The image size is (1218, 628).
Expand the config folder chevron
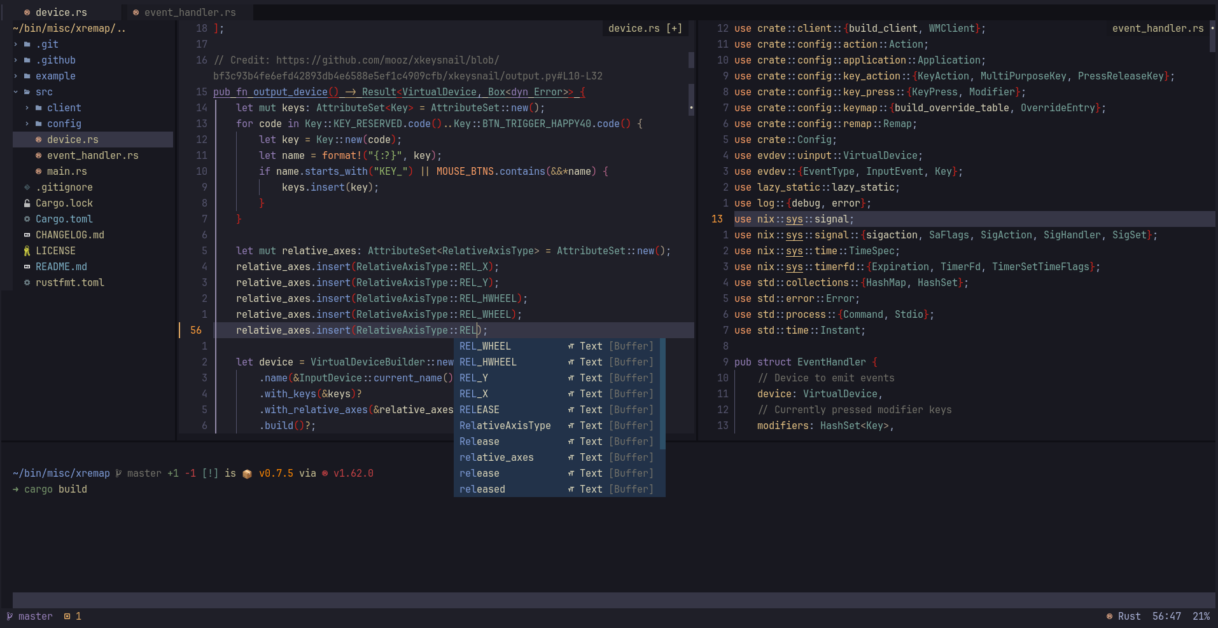point(27,123)
